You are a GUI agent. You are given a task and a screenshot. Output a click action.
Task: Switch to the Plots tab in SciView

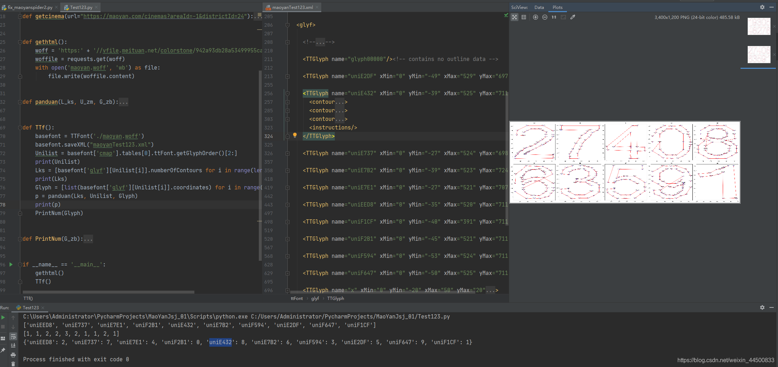[557, 7]
